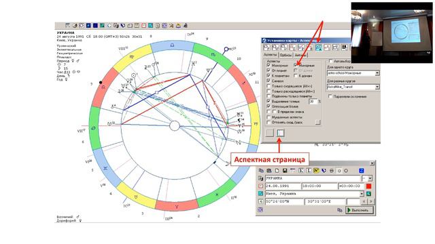Screen dimensions: 435x244
Task: Enable the К домам checkbox
Action: 296,75
